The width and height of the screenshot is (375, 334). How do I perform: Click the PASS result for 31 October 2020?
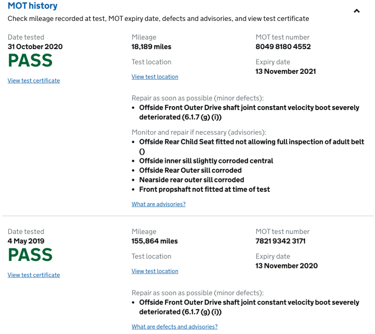(x=30, y=61)
